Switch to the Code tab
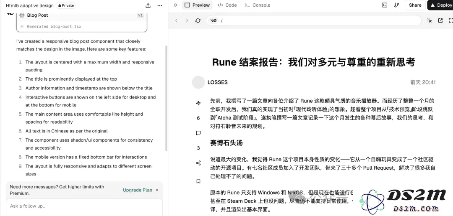Image resolution: width=453 pixels, height=216 pixels. pos(227,5)
